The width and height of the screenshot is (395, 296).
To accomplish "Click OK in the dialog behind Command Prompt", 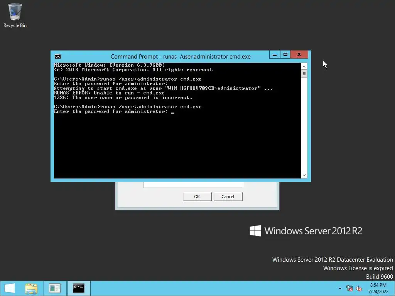I will tap(197, 197).
